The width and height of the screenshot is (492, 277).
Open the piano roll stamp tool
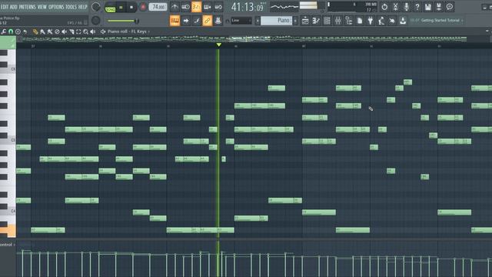click(x=18, y=32)
